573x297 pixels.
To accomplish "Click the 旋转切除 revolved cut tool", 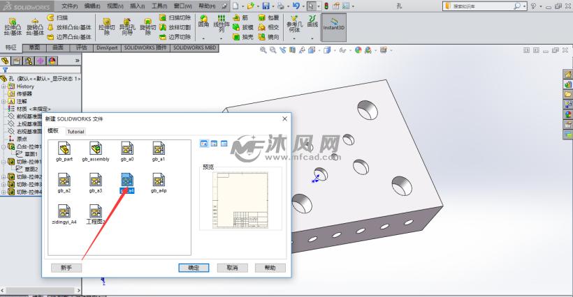I will (x=147, y=27).
